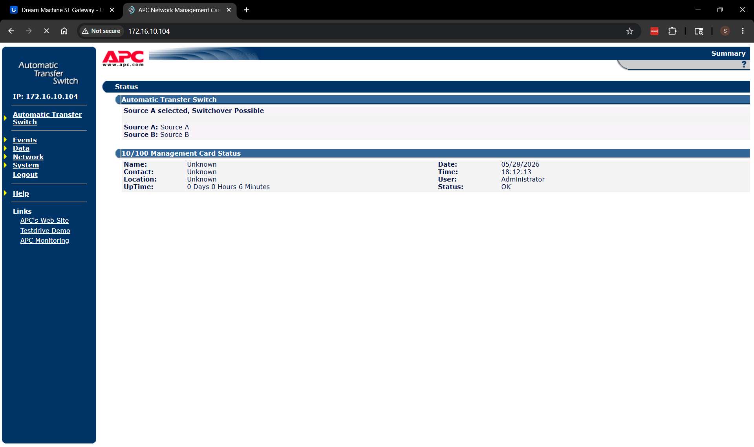Viewport: 754px width, 447px height.
Task: Expand the Events menu arrow
Action: coord(5,140)
